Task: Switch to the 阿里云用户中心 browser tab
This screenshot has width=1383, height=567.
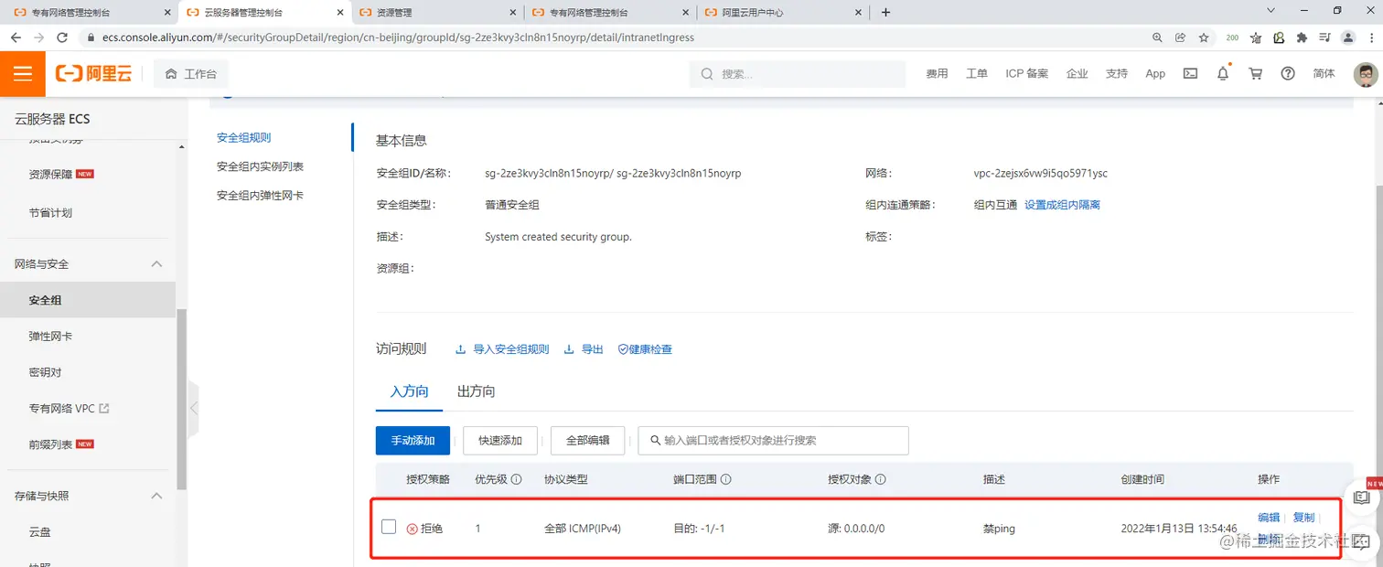Action: [x=784, y=13]
